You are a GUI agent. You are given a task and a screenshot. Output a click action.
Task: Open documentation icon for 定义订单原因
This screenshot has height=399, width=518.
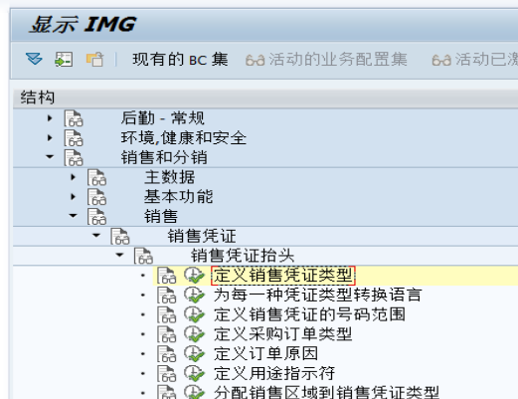(166, 354)
